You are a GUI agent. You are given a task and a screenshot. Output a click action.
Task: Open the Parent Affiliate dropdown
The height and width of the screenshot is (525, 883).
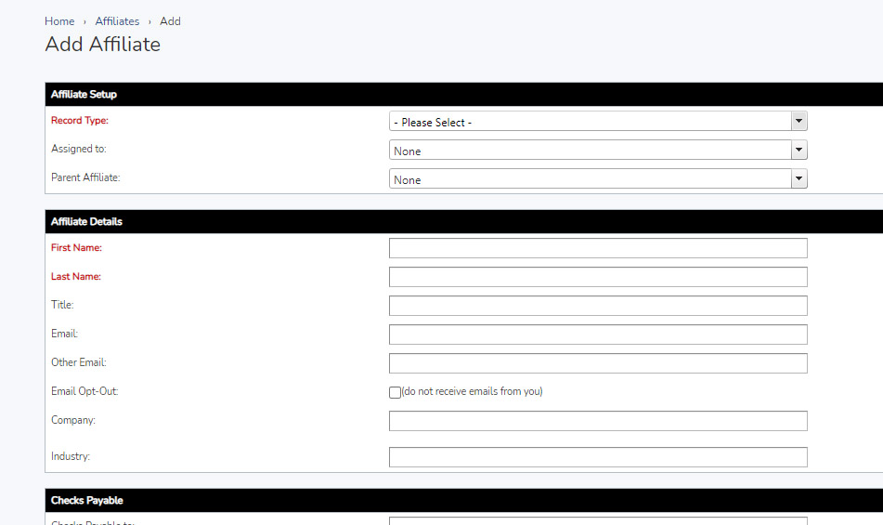coord(597,179)
